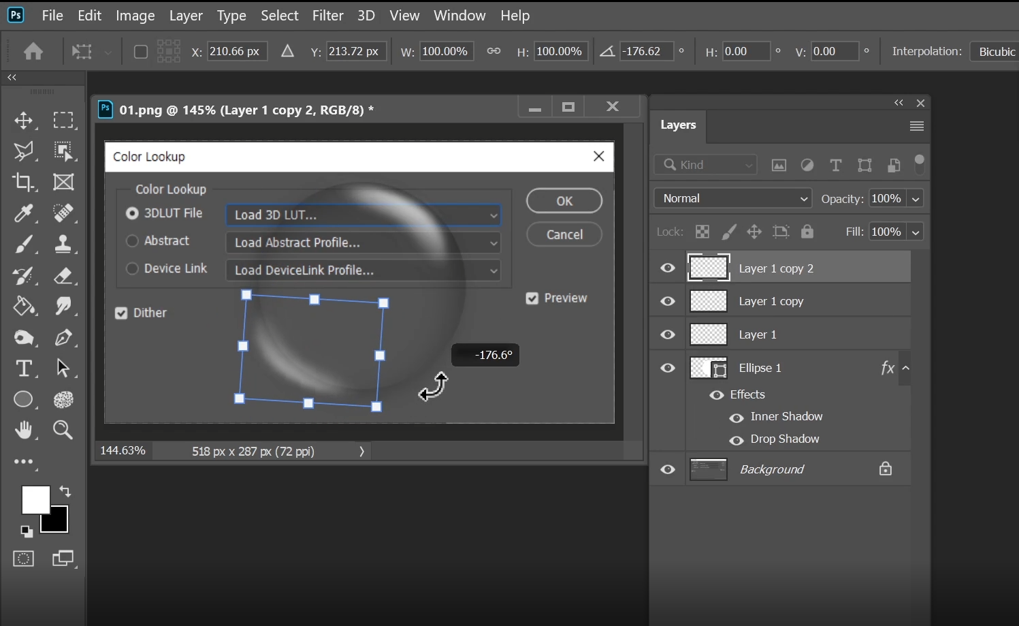Select the Ellipse shape tool
The image size is (1019, 626).
click(23, 399)
